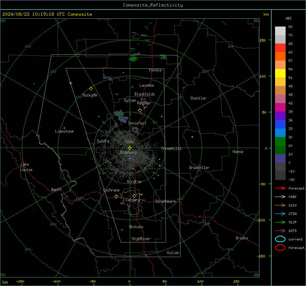
Task: Click the Okotoks town label
Action: tap(136, 227)
